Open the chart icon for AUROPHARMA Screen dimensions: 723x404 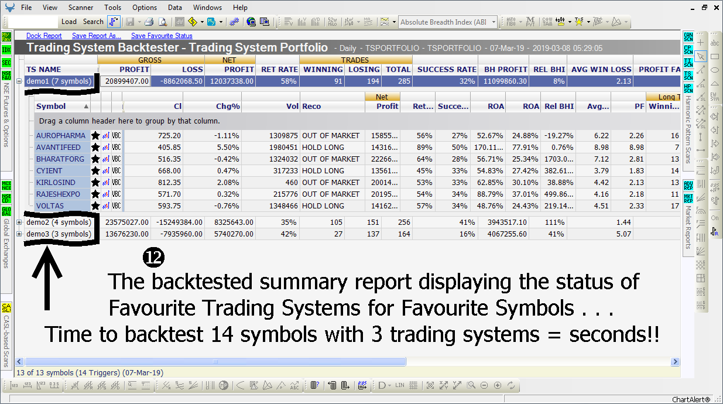(106, 135)
